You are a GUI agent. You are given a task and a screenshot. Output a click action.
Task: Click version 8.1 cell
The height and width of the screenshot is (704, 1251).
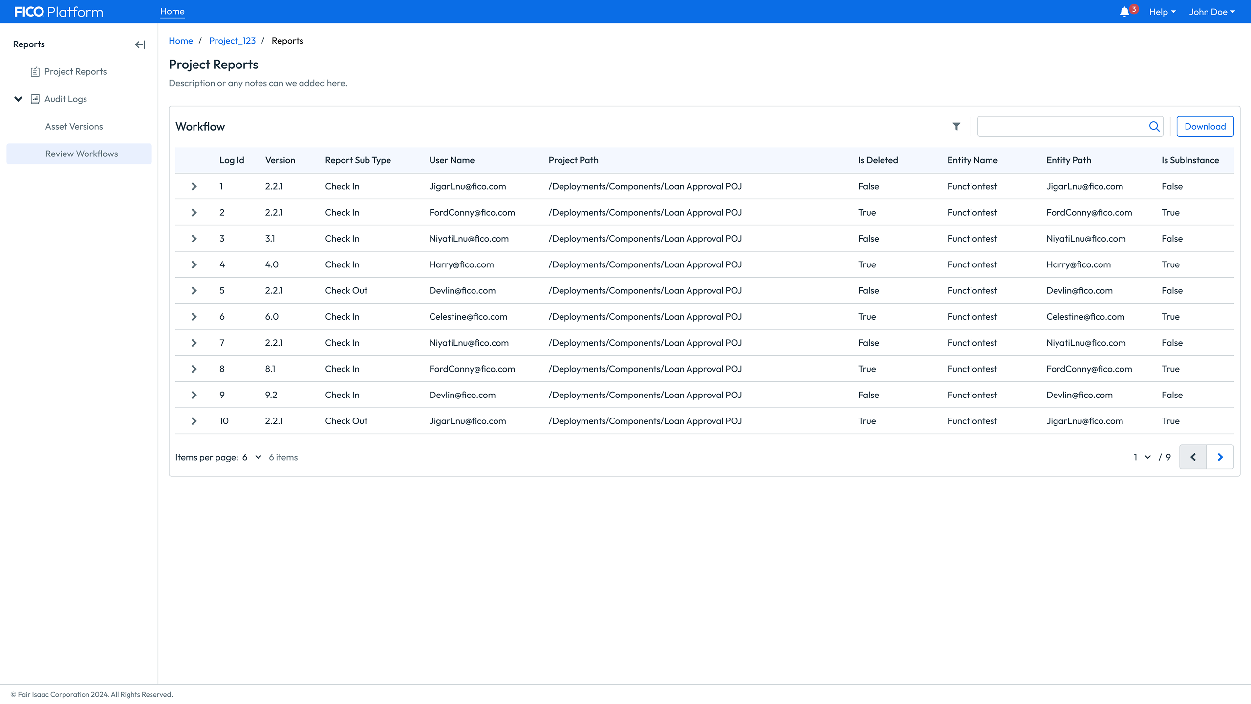[270, 369]
